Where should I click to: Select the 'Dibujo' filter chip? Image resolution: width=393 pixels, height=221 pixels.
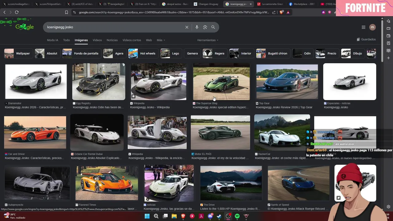click(x=352, y=53)
